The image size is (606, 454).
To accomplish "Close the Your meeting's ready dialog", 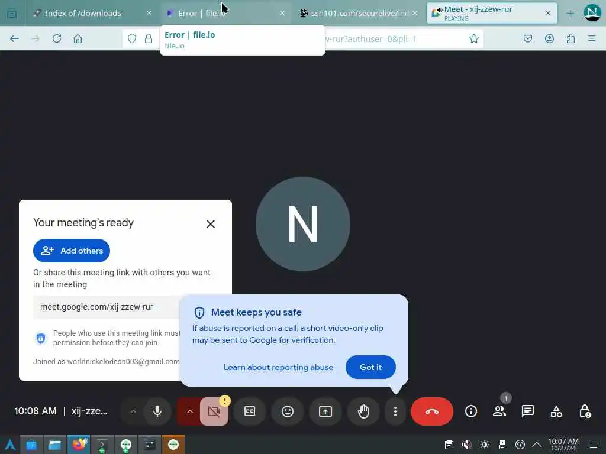I will [x=211, y=224].
